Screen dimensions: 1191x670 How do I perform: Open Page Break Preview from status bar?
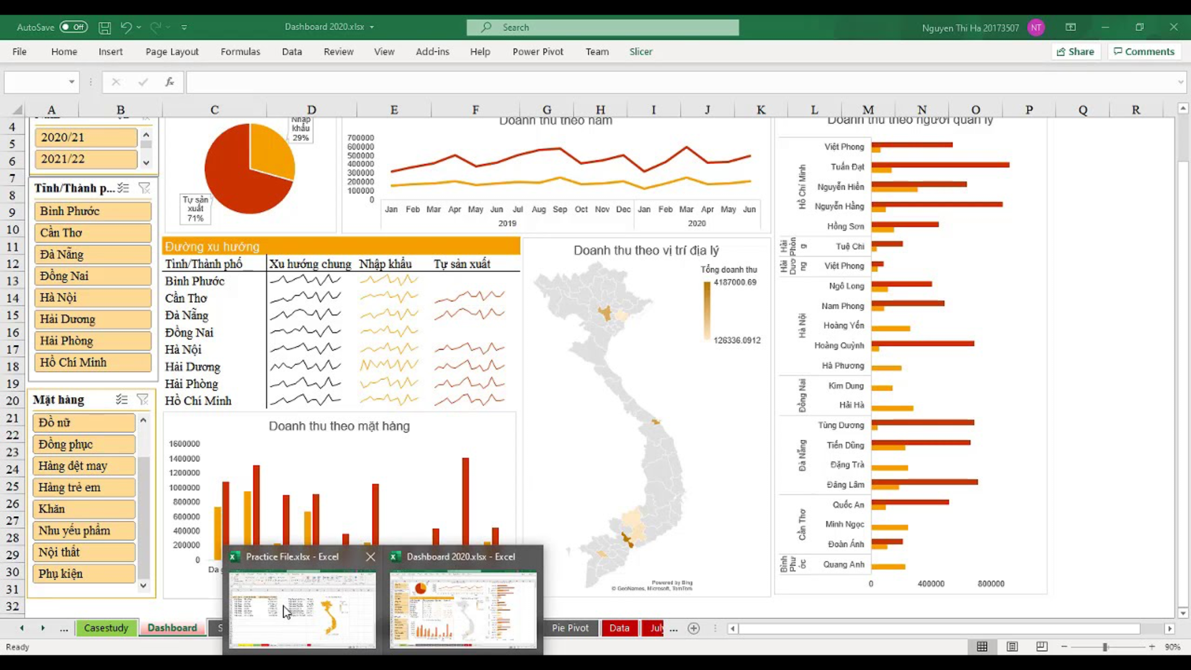click(x=1041, y=646)
